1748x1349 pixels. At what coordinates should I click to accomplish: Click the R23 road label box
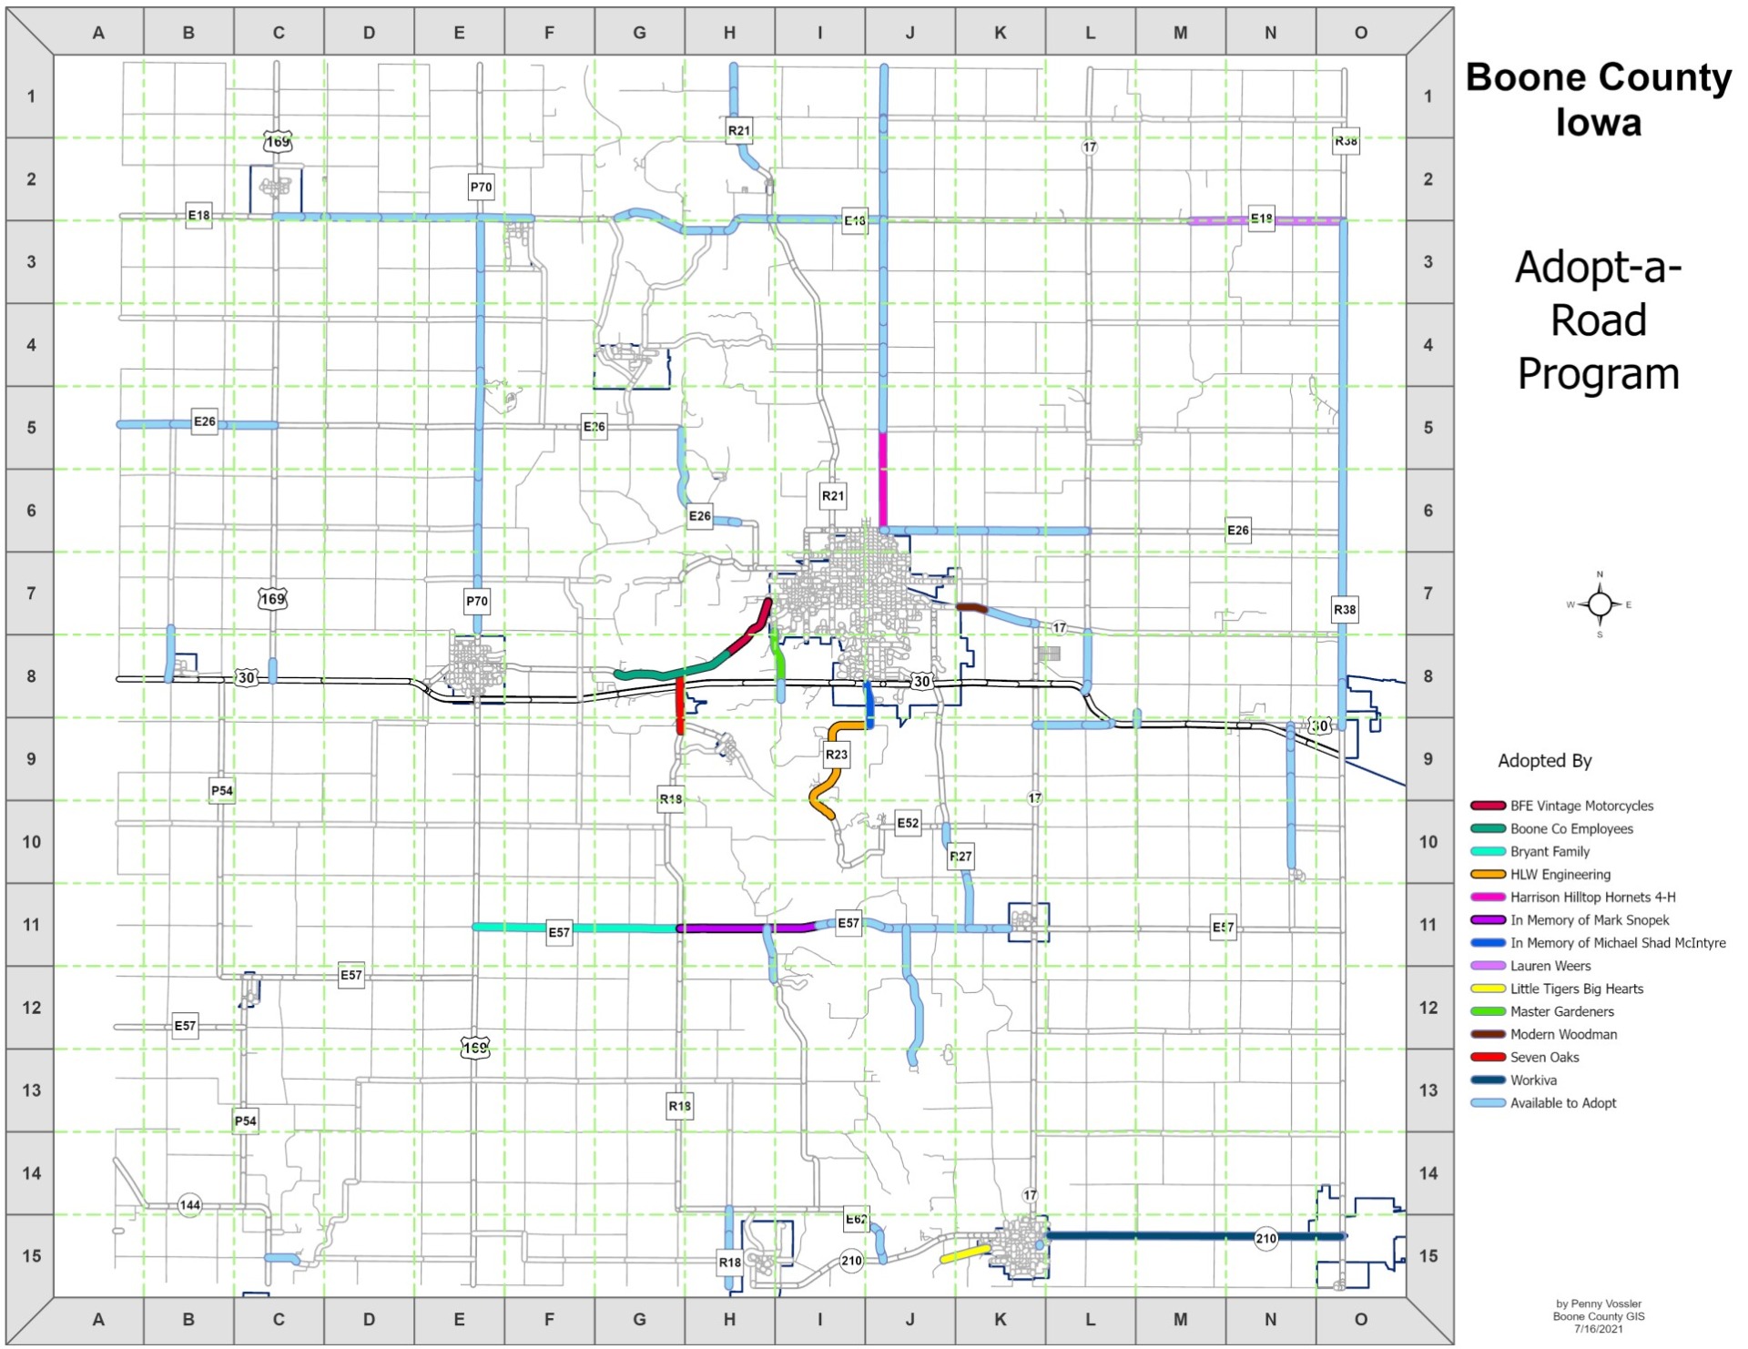point(836,755)
